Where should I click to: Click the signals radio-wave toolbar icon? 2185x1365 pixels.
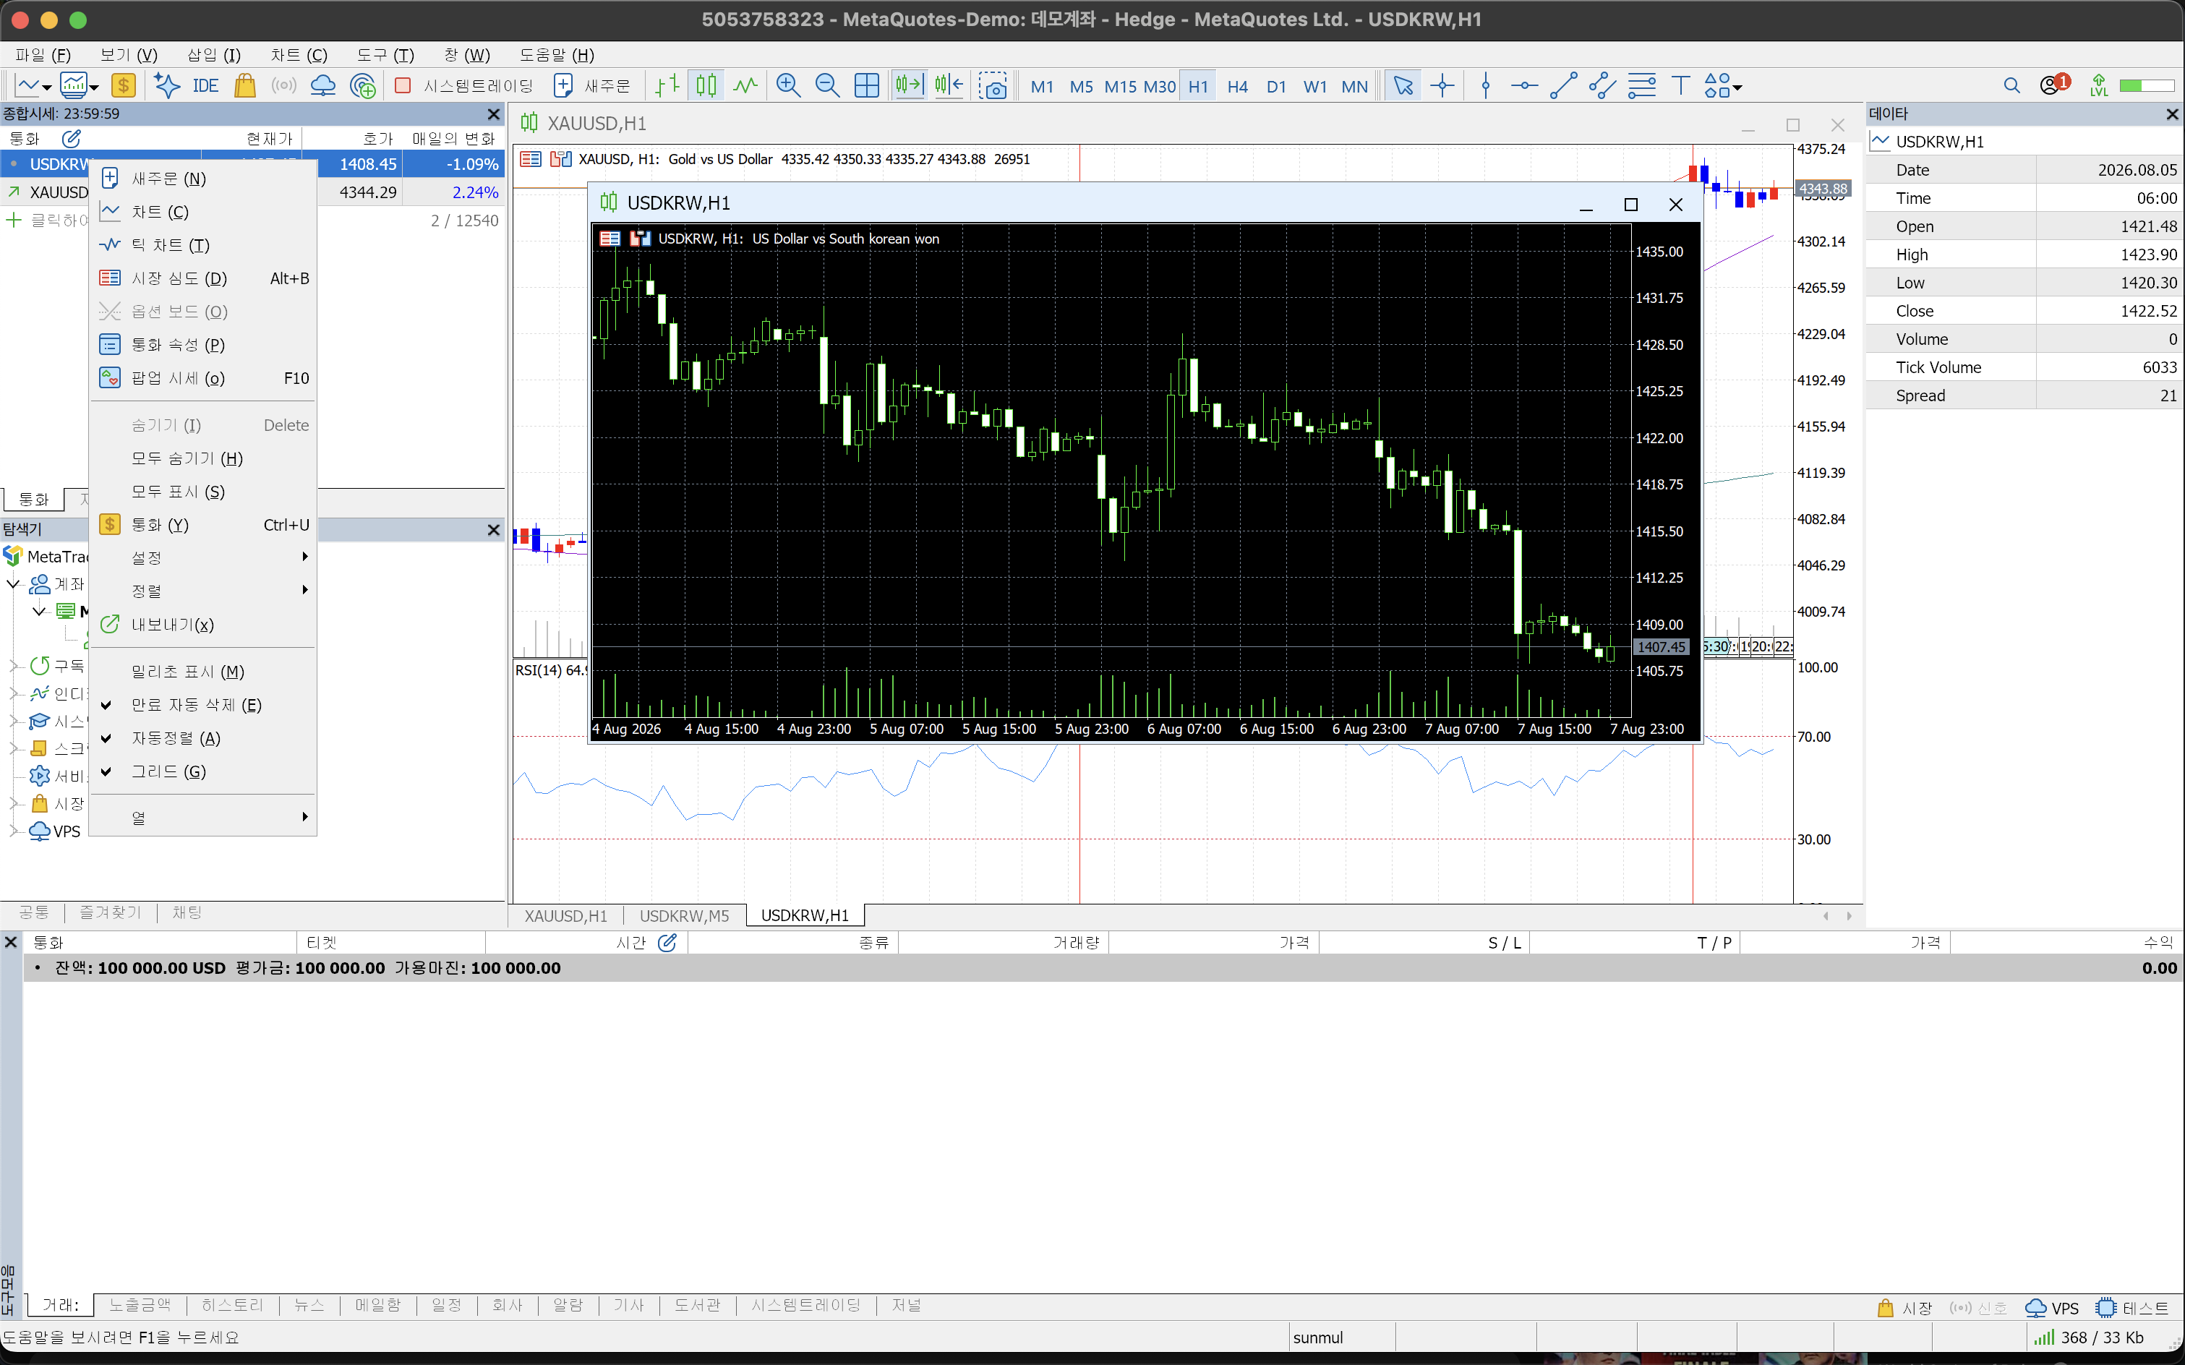coord(283,86)
